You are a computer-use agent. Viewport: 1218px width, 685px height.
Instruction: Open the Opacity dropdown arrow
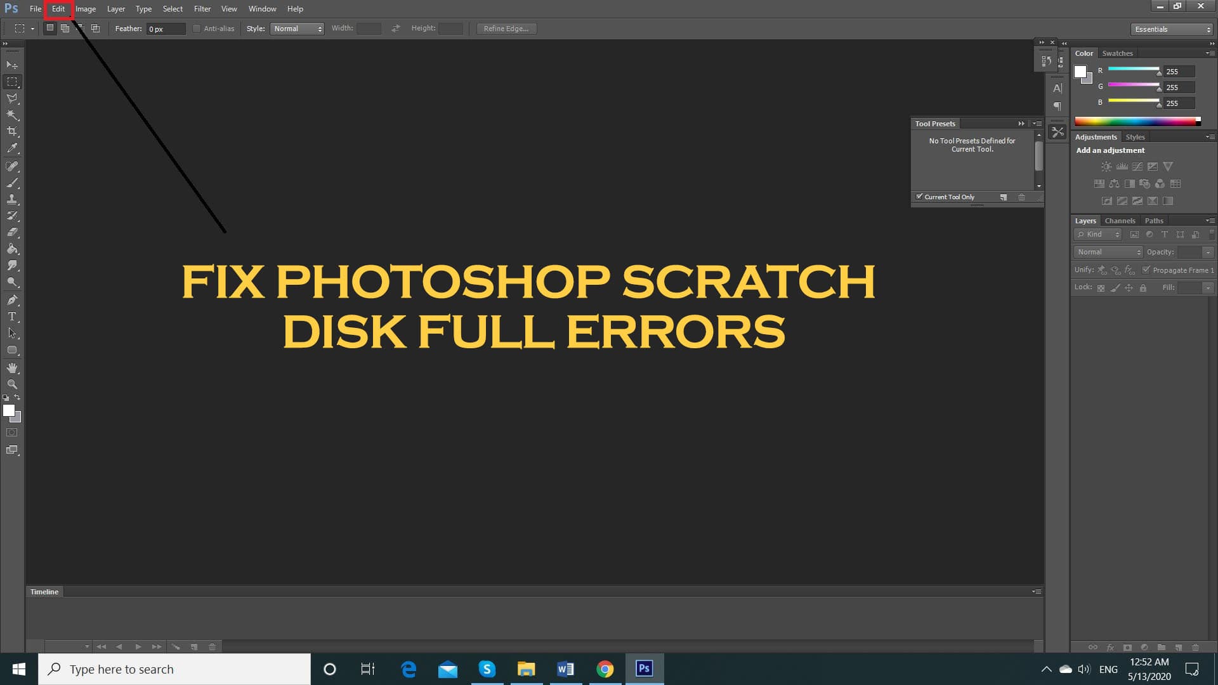pyautogui.click(x=1208, y=252)
